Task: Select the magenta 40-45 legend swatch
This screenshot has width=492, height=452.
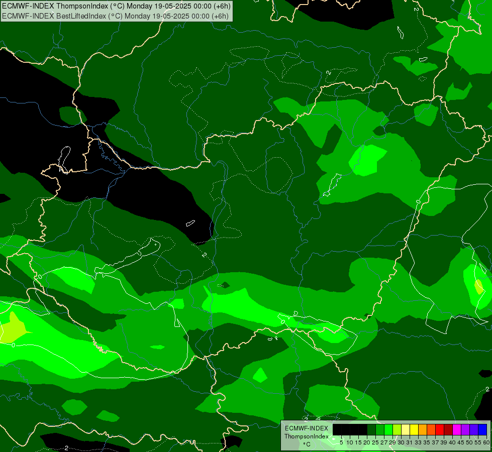Action: (457, 429)
